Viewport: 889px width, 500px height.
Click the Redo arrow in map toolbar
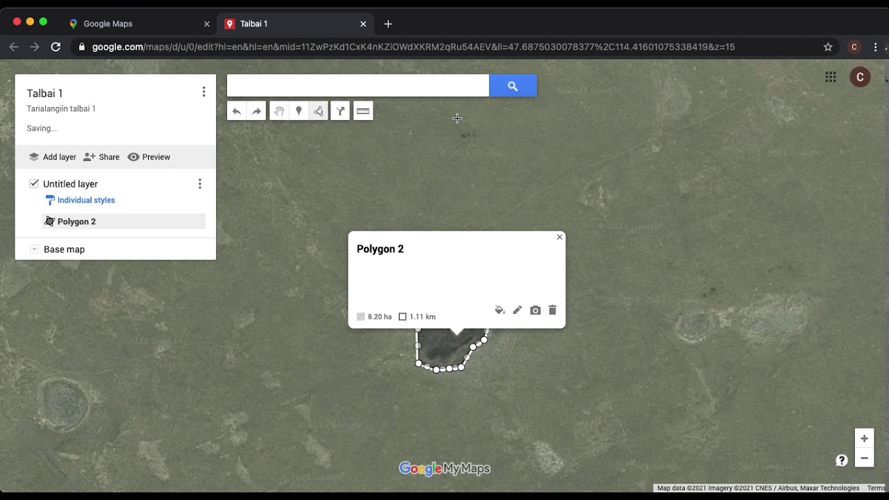[256, 111]
